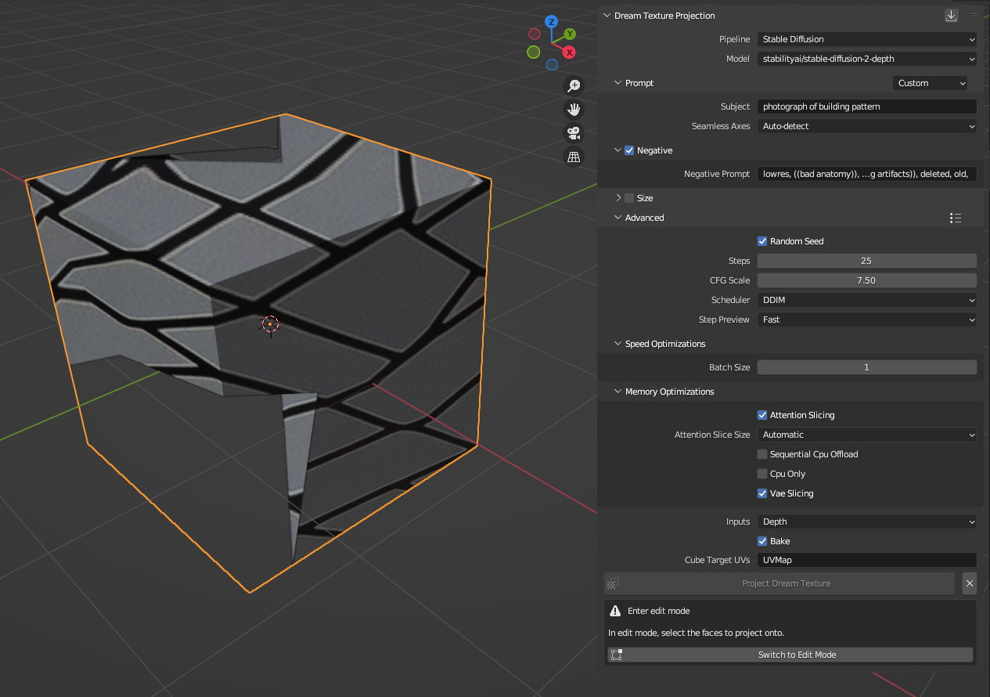Open the Model dropdown
Viewport: 990px width, 697px height.
tap(867, 59)
